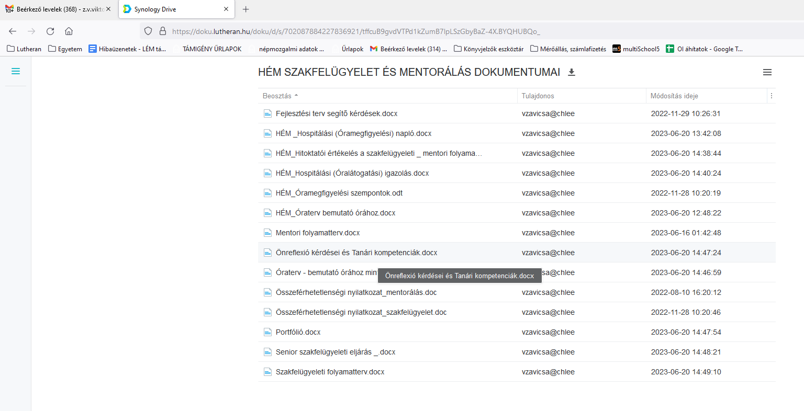This screenshot has height=411, width=804.
Task: Select Önreflexió kérdései és Tanári kompetenciák.docx row
Action: [x=517, y=253]
